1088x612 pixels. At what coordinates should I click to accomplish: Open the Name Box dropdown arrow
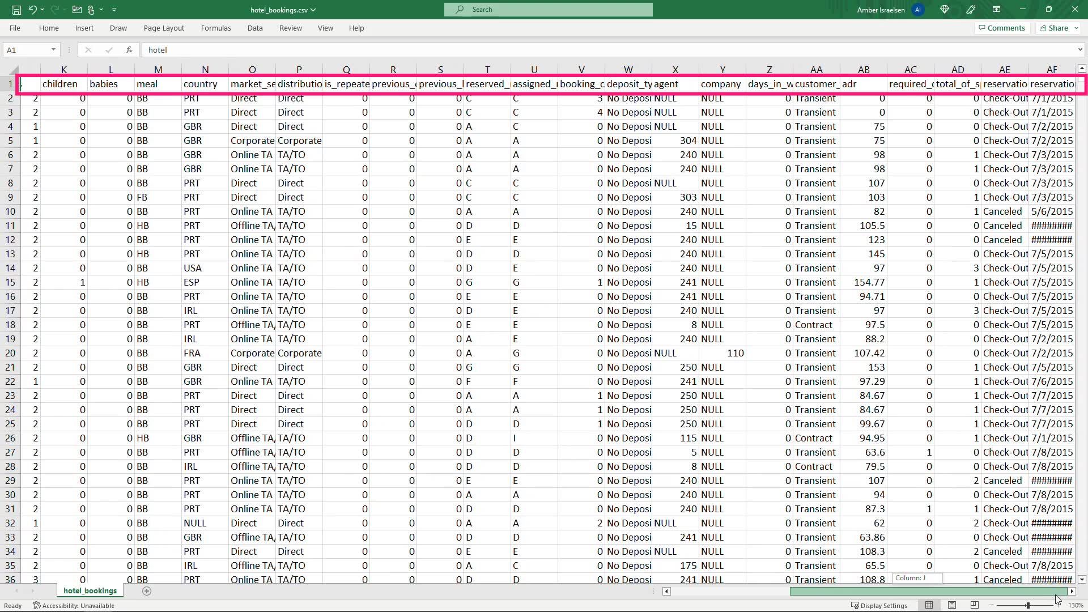[x=53, y=50]
